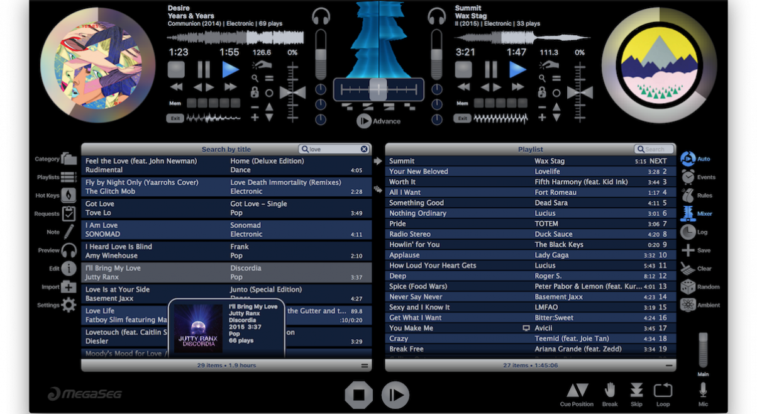757x414 pixels.
Task: Open the Log clock icon
Action: point(688,232)
